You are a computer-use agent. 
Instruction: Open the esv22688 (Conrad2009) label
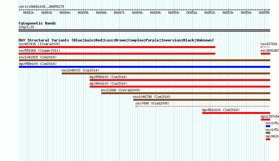tap(121, 90)
